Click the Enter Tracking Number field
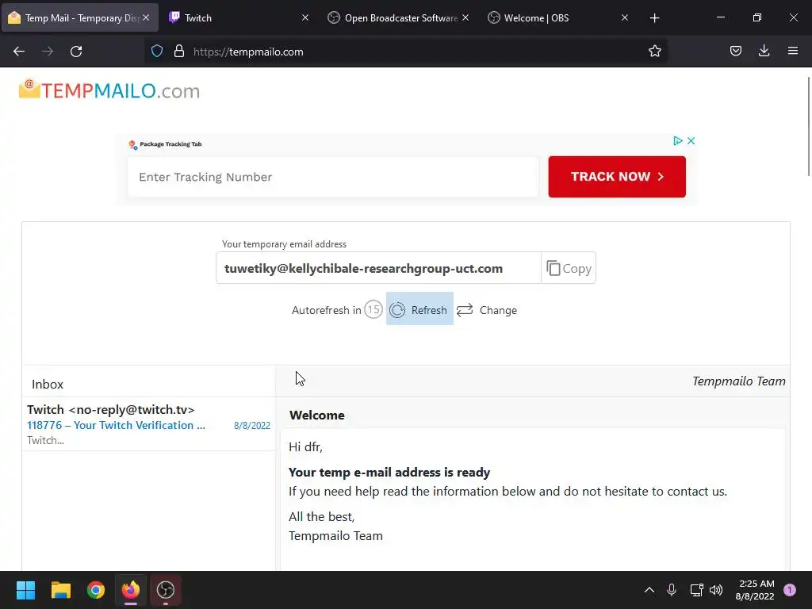 333,177
